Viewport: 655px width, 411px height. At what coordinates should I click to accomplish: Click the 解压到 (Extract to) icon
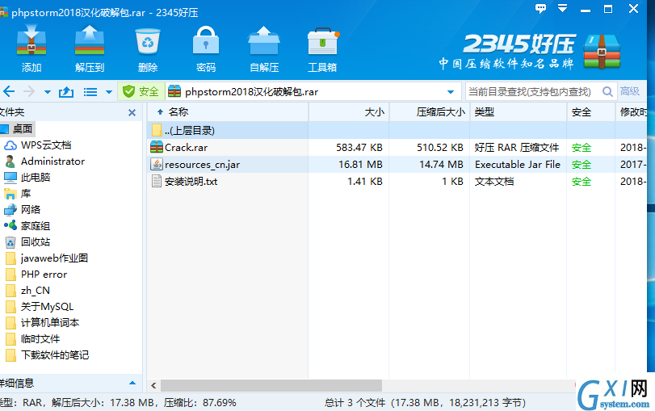click(x=90, y=41)
